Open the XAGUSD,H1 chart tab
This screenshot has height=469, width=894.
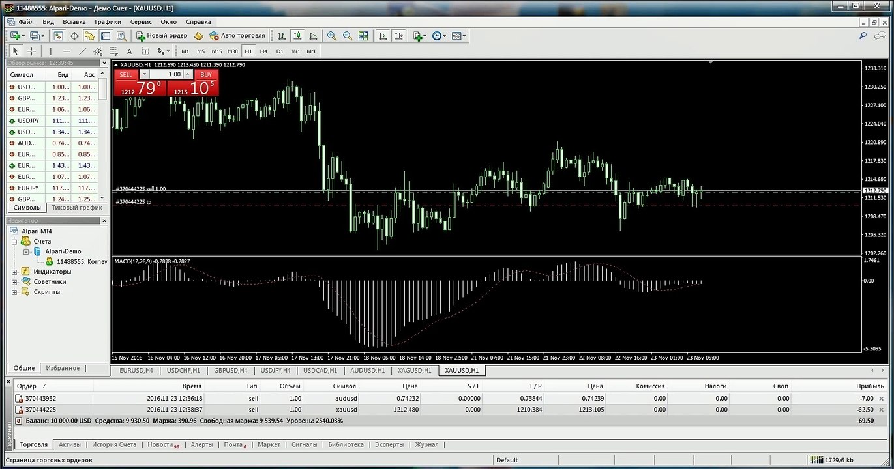414,370
